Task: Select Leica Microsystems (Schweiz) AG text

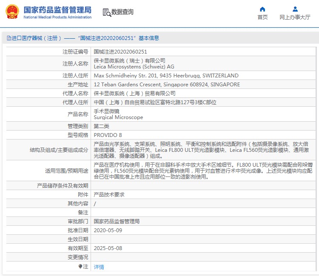Action: [x=134, y=67]
